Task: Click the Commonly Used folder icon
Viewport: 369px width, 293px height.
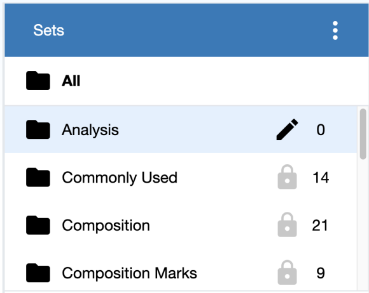Action: pos(38,178)
